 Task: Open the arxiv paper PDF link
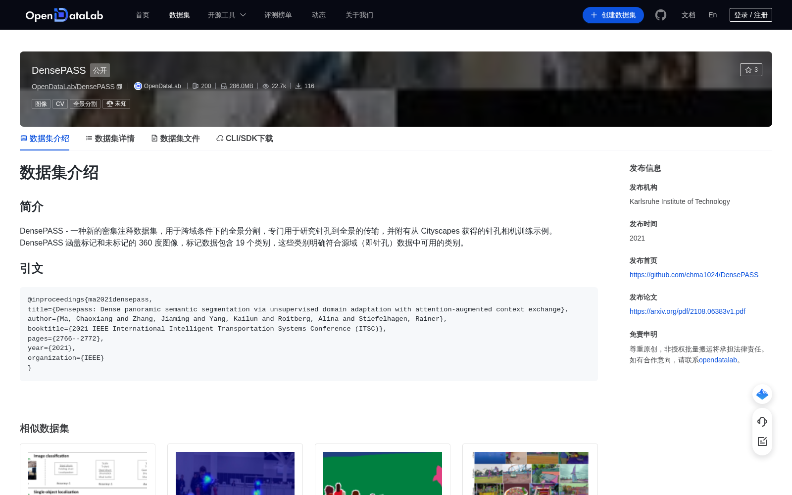[688, 311]
